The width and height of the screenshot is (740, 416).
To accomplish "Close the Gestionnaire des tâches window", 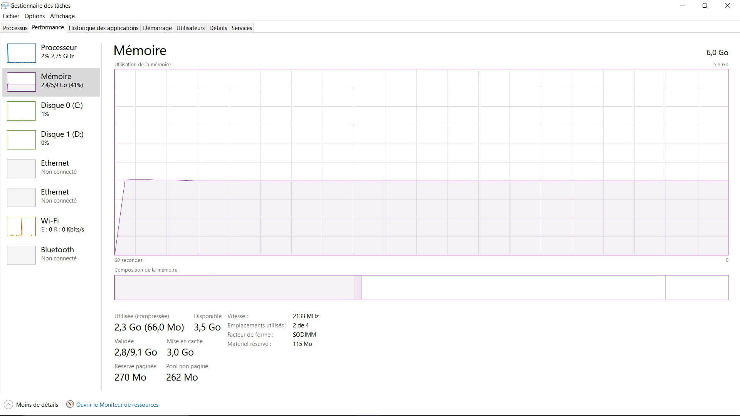I will click(728, 6).
